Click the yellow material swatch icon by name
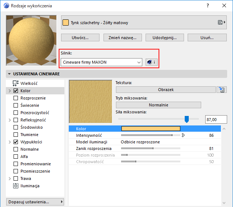 65,23
